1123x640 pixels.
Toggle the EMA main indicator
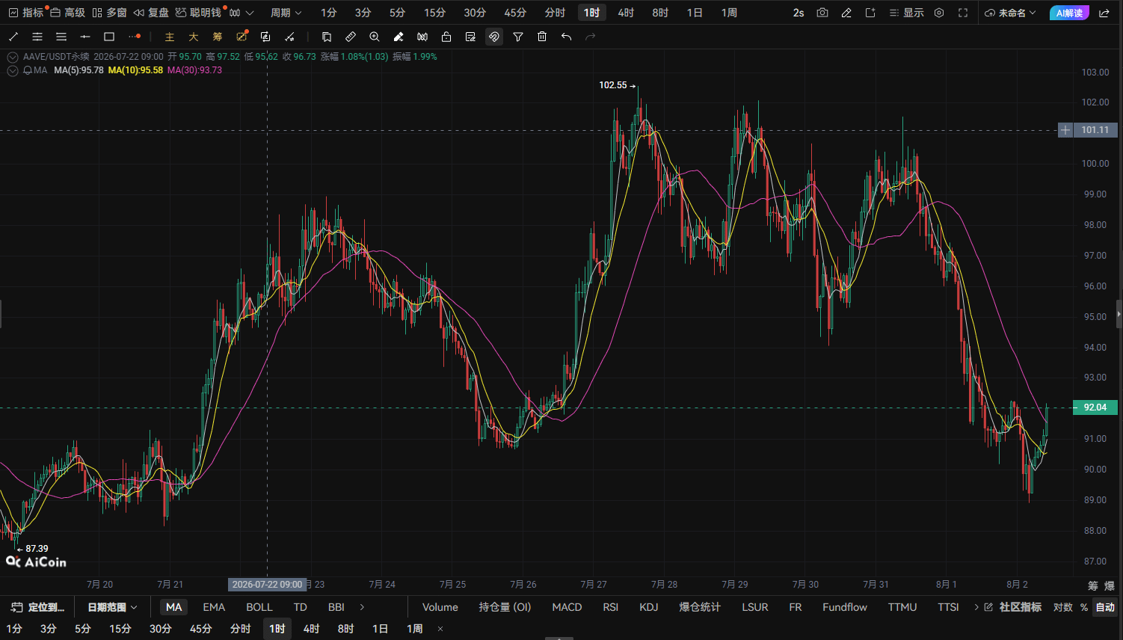click(214, 607)
